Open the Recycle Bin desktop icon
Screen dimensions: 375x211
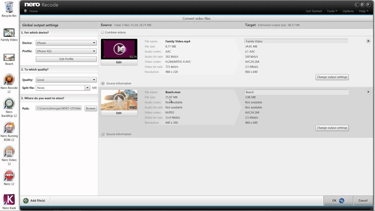pos(9,8)
